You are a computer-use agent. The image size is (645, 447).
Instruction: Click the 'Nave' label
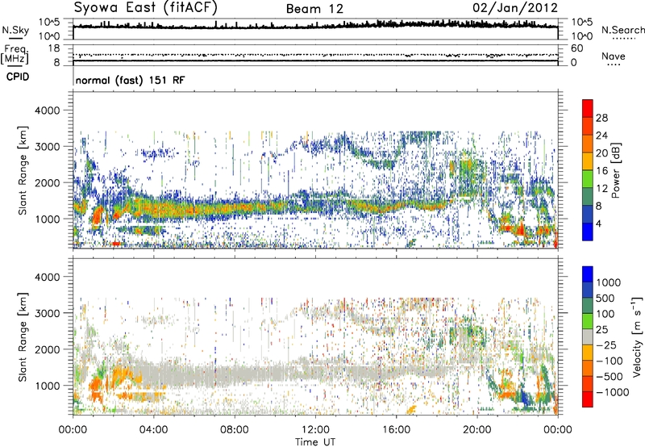click(614, 56)
